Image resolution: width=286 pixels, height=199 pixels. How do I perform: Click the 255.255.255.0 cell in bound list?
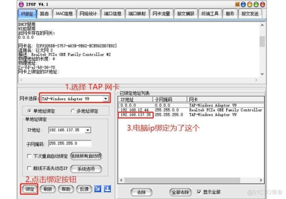pyautogui.click(x=169, y=115)
